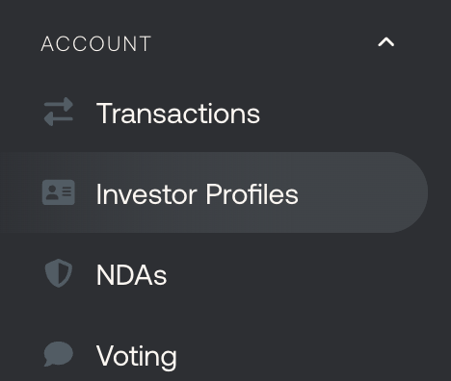451x381 pixels.
Task: Click the half-filled shield next to NDAs
Action: 59,273
